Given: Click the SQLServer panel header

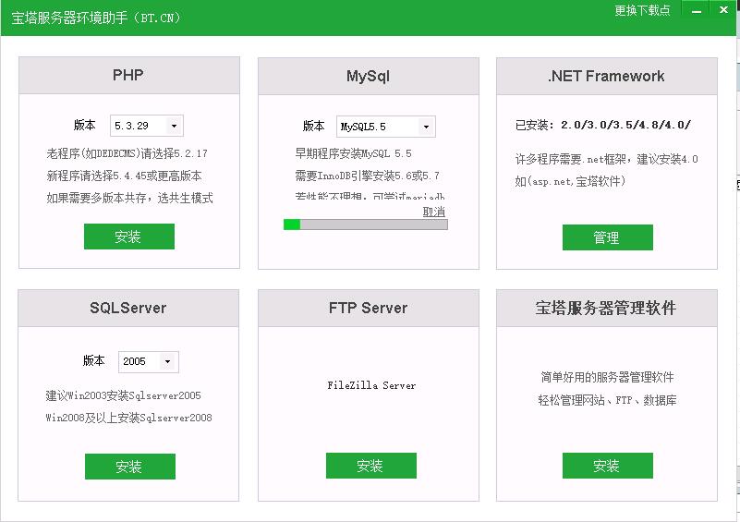Looking at the screenshot, I should [x=128, y=308].
